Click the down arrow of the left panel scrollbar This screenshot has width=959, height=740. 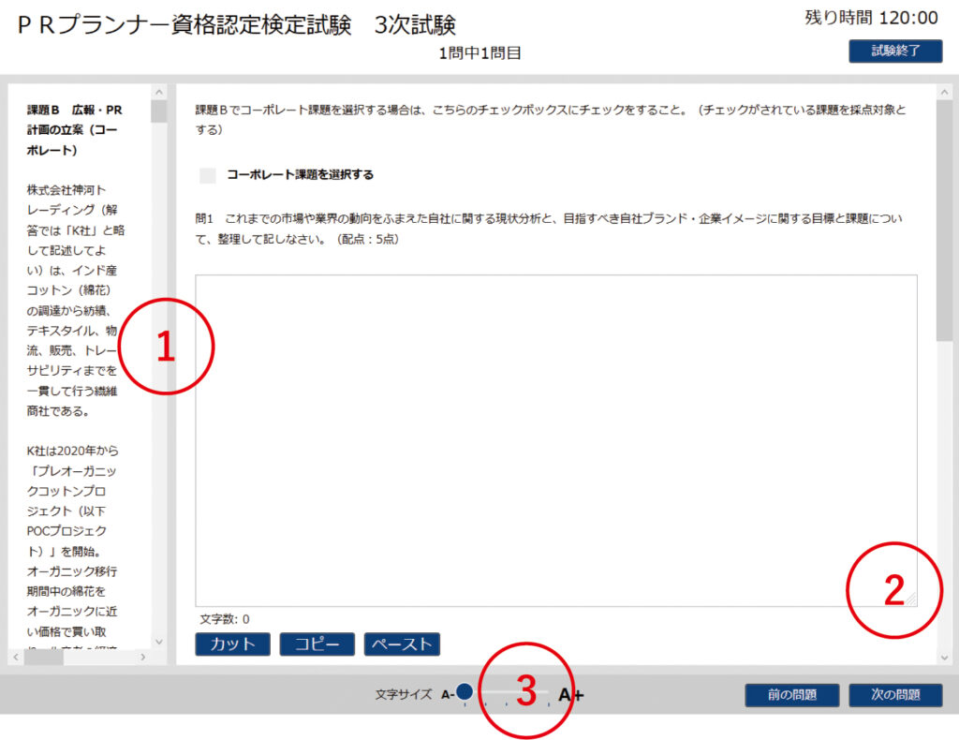tap(158, 642)
